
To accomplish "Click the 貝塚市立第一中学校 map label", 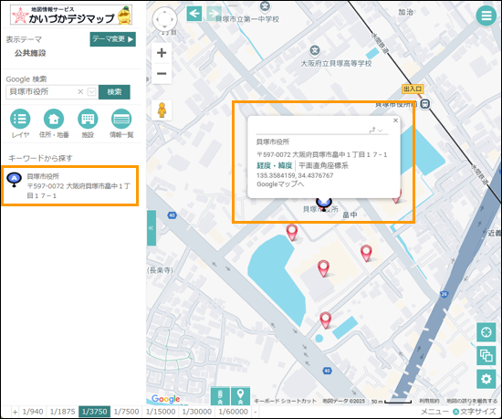I will click(247, 19).
